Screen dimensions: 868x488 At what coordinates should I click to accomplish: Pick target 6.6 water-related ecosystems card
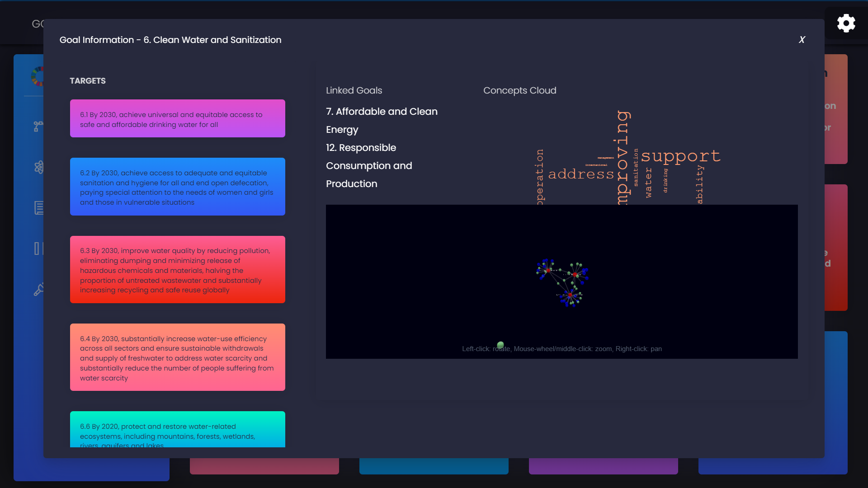pyautogui.click(x=177, y=429)
